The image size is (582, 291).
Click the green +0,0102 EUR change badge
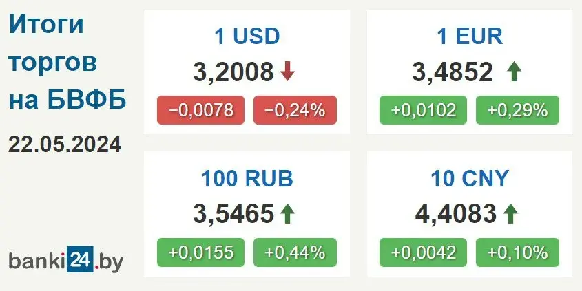[423, 110]
